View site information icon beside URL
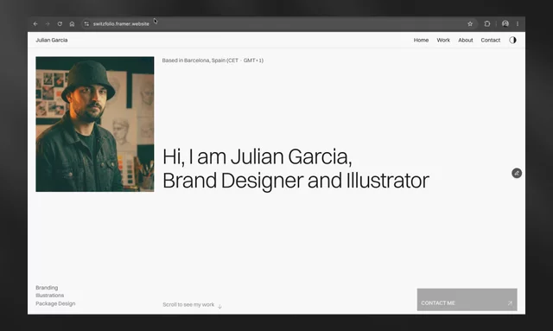 pyautogui.click(x=86, y=24)
